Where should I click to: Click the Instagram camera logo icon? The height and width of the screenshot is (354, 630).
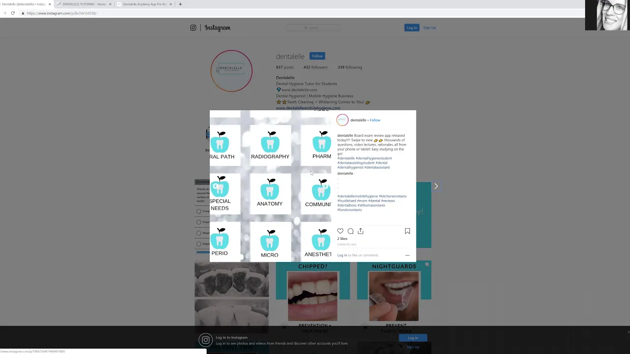[x=193, y=28]
